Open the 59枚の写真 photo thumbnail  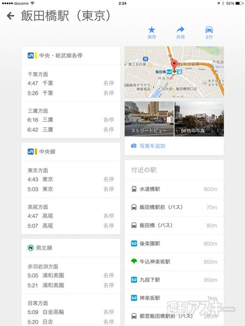coord(199,118)
